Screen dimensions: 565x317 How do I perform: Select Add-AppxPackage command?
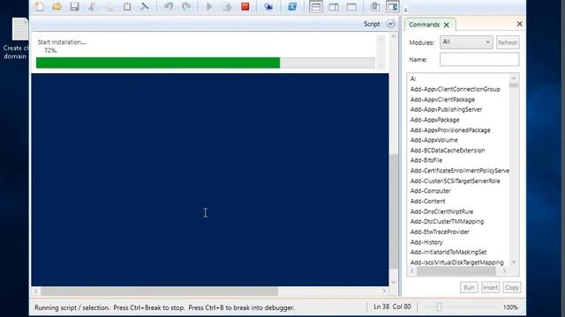click(434, 120)
